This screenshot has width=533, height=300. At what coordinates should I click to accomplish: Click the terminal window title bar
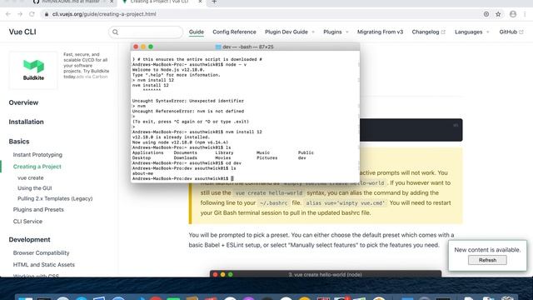(245, 47)
